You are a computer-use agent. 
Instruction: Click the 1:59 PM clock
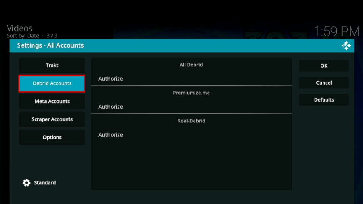(337, 31)
